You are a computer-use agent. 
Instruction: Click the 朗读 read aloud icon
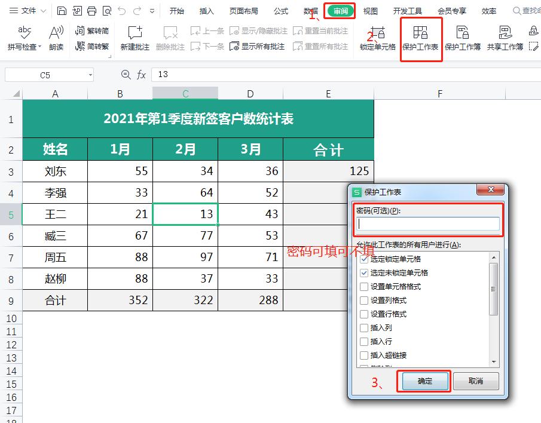(x=56, y=32)
